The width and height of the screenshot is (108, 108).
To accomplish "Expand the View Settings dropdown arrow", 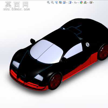I will pos(93,3).
